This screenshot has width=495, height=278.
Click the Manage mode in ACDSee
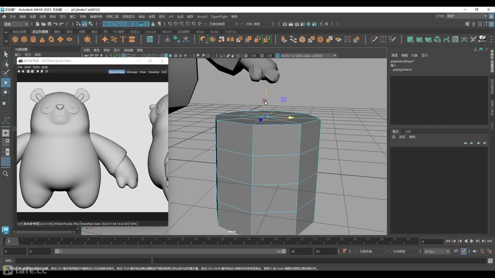pos(132,72)
